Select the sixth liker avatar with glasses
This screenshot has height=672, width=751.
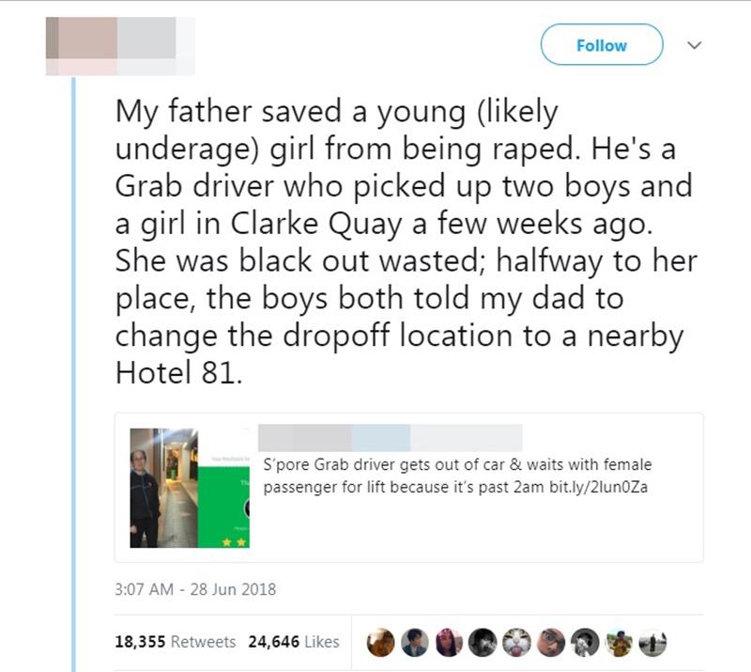(549, 643)
